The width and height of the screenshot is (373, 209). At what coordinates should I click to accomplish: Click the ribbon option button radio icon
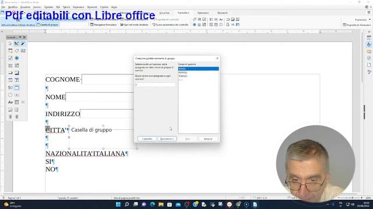coord(194,24)
